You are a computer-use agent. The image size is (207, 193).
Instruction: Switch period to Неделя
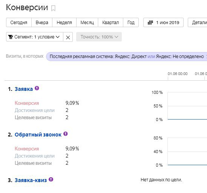pyautogui.click(x=64, y=23)
